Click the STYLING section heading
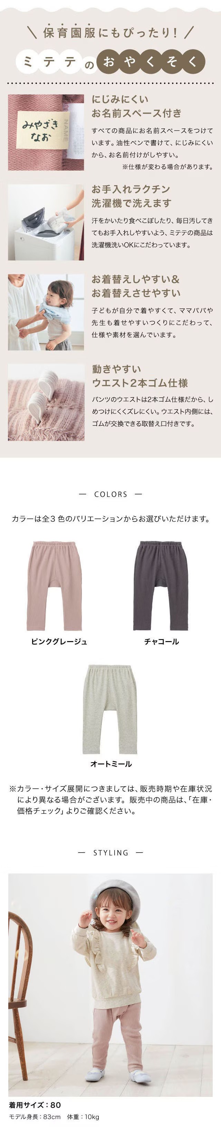The width and height of the screenshot is (221, 1127). [x=110, y=853]
